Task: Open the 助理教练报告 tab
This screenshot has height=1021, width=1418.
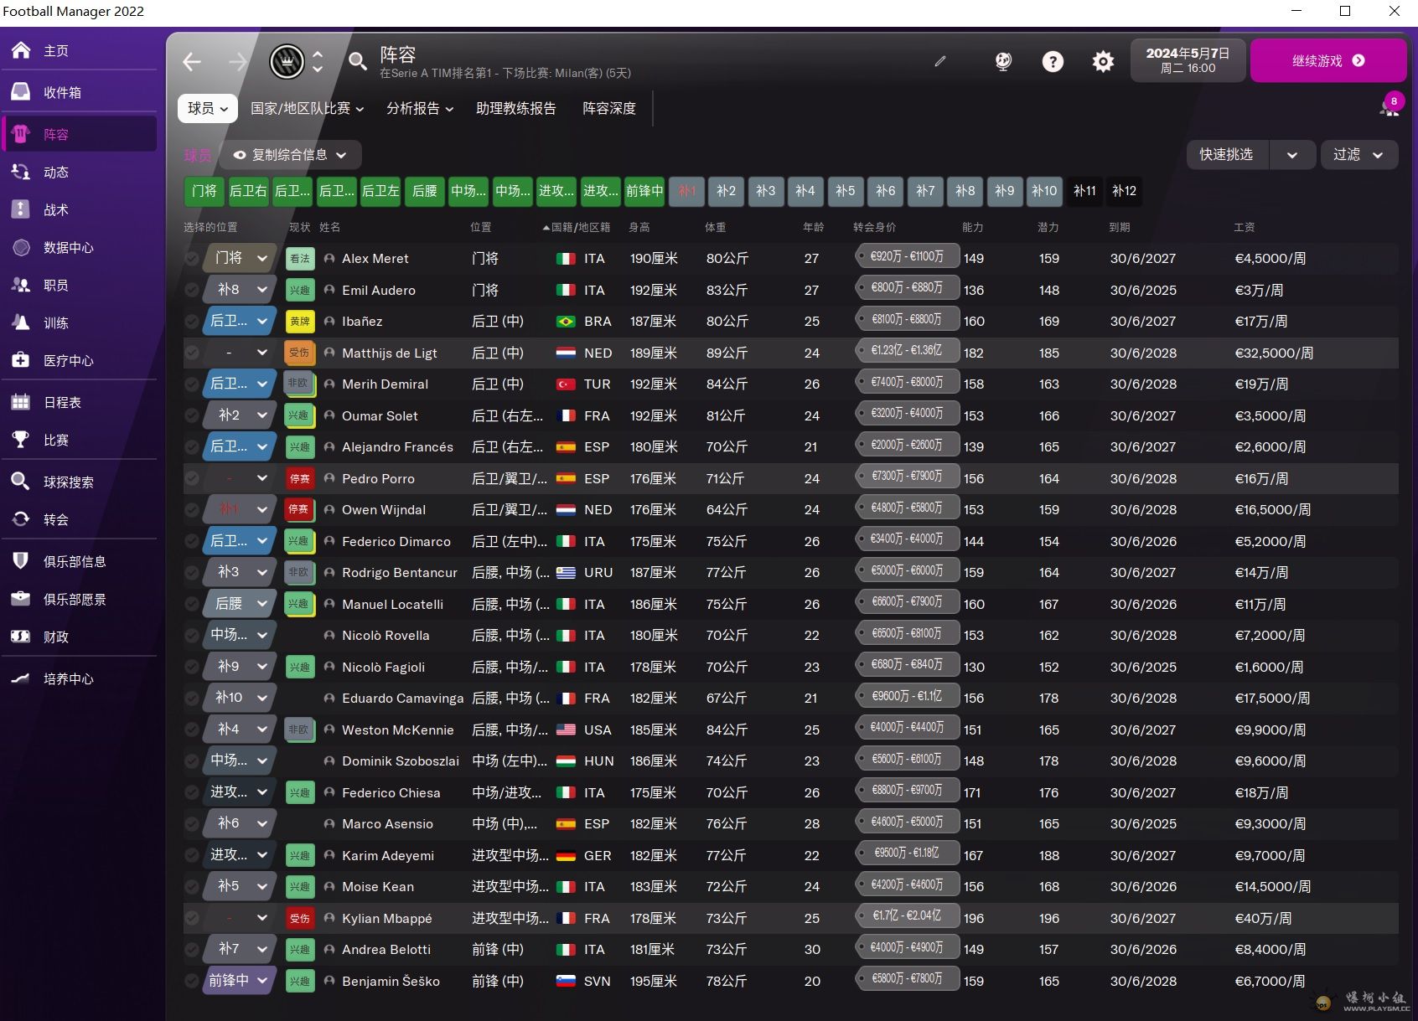Action: click(515, 108)
